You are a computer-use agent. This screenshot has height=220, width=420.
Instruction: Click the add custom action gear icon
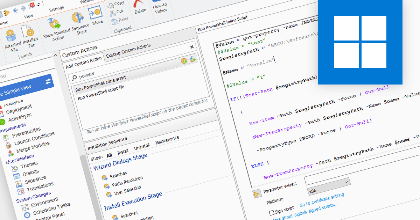tap(184, 61)
